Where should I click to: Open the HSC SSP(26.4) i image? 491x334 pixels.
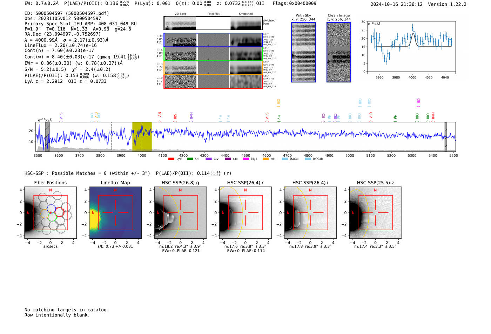[x=310, y=212]
